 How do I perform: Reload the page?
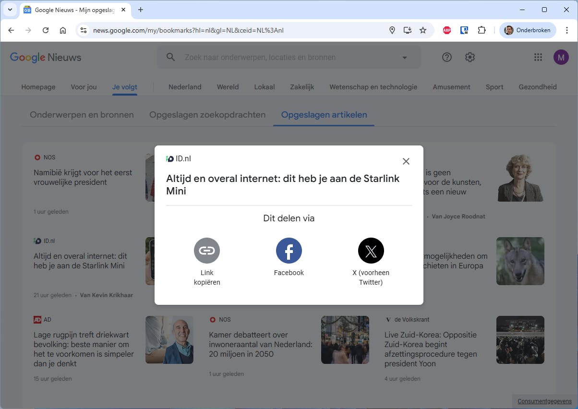pos(46,30)
